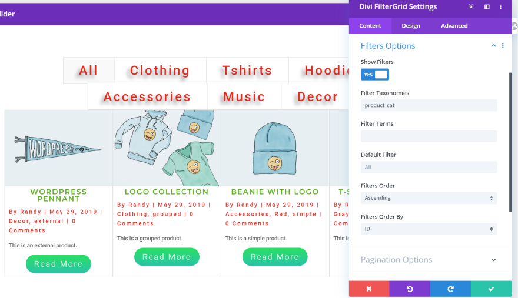This screenshot has width=518, height=298.
Task: Open the Filters Order By dropdown
Action: click(x=429, y=229)
